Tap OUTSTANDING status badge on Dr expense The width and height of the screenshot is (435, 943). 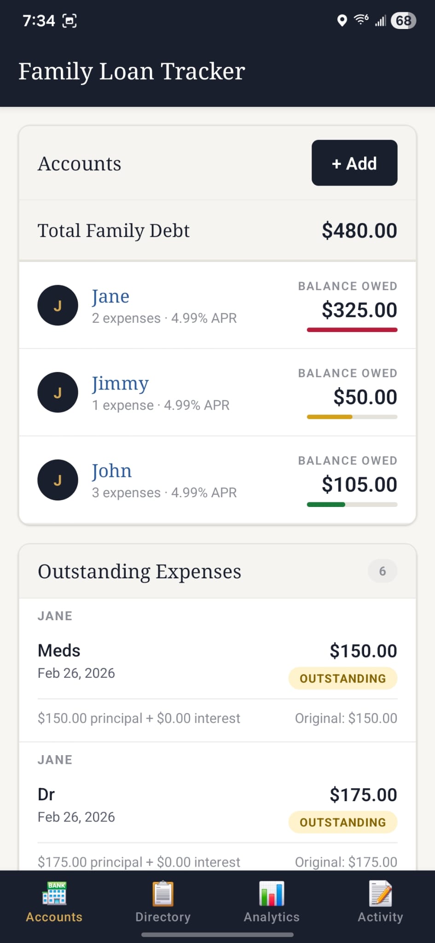342,822
